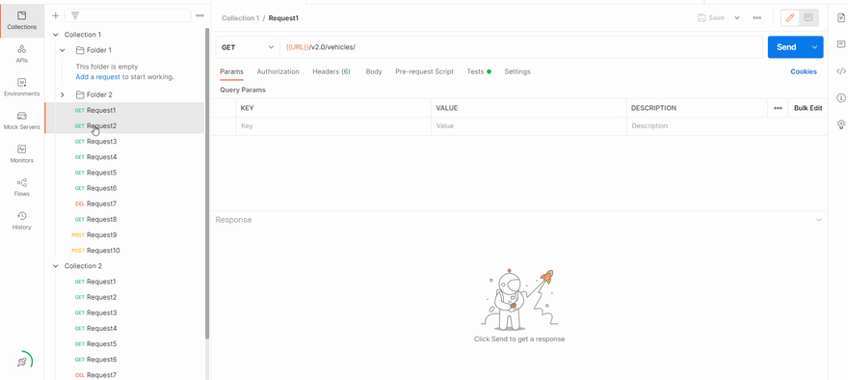848x380 pixels.
Task: Switch to pencil edit mode
Action: click(x=790, y=18)
